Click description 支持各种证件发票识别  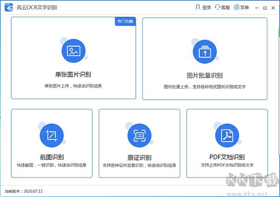(123, 165)
